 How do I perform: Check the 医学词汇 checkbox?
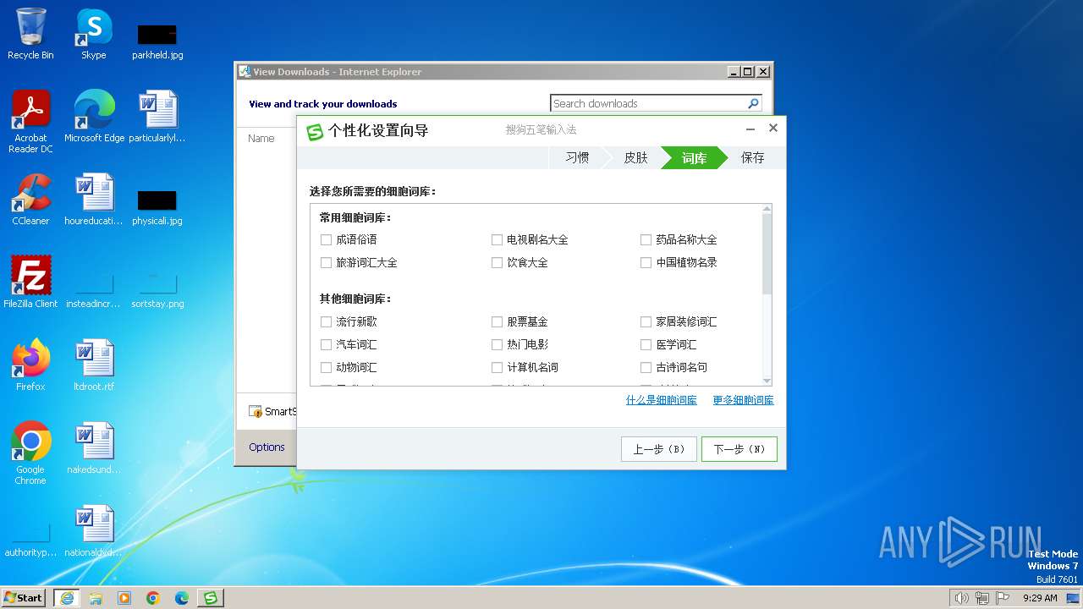(x=646, y=344)
